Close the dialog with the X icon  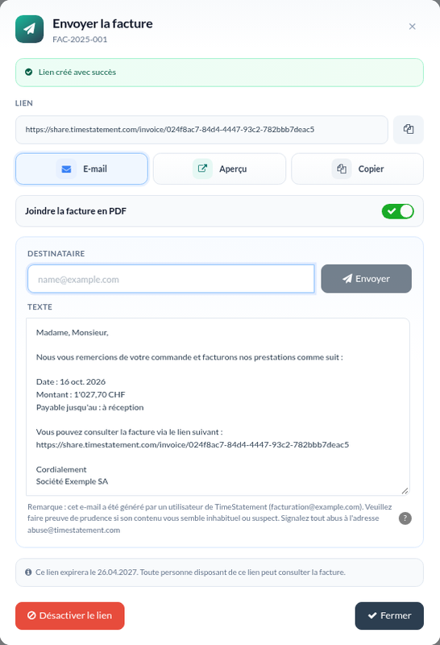(x=412, y=27)
